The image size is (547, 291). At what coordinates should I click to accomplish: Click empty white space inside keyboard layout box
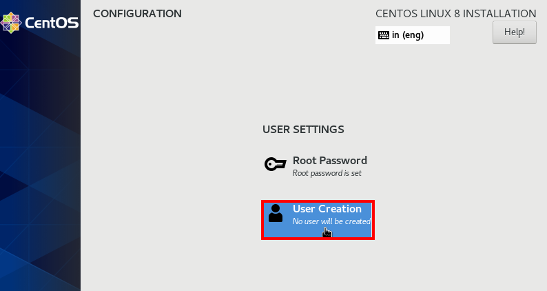[436, 35]
